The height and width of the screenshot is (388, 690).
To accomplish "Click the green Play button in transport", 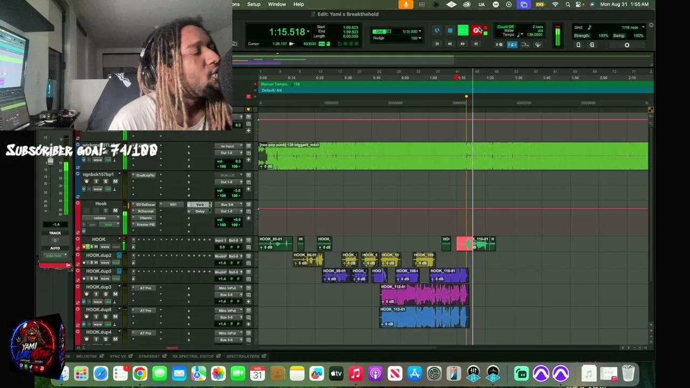I will pyautogui.click(x=463, y=31).
